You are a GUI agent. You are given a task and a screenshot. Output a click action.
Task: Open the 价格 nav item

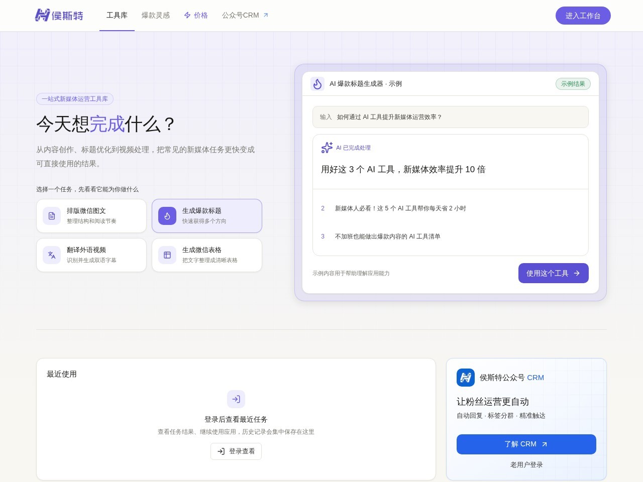click(196, 16)
